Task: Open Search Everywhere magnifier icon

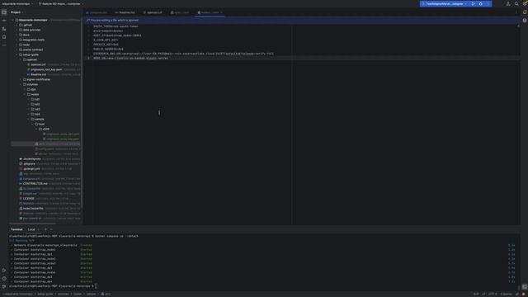Action: [516, 3]
